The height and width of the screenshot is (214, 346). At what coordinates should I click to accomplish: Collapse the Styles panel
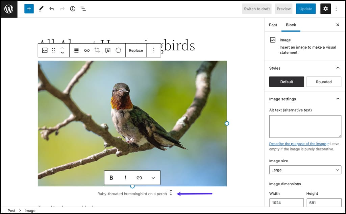(338, 68)
